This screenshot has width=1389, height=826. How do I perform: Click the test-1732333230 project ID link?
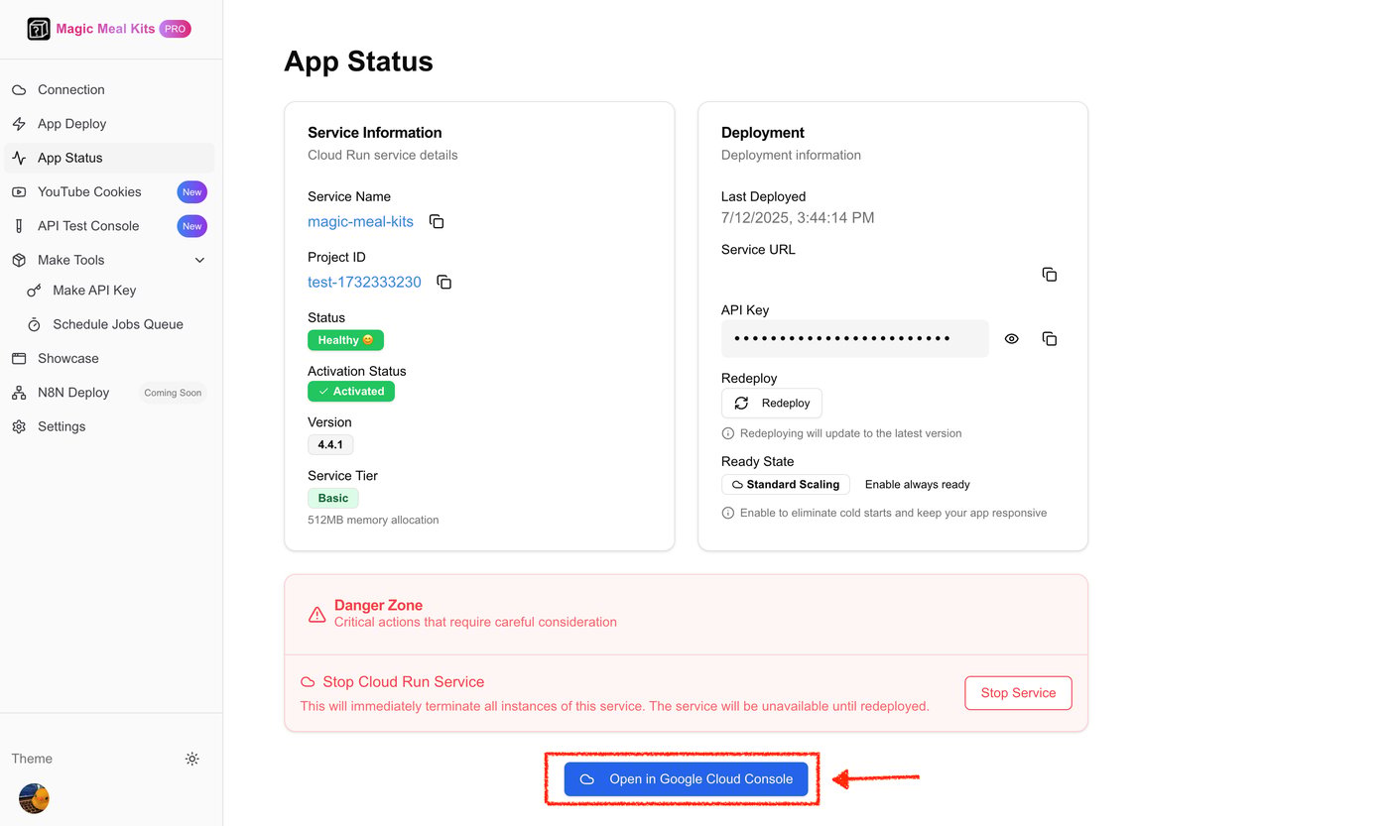click(364, 283)
